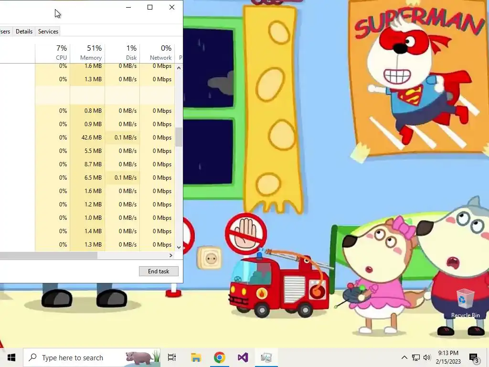This screenshot has height=367, width=489.
Task: Click the magnifier icon in the search box
Action: point(32,357)
